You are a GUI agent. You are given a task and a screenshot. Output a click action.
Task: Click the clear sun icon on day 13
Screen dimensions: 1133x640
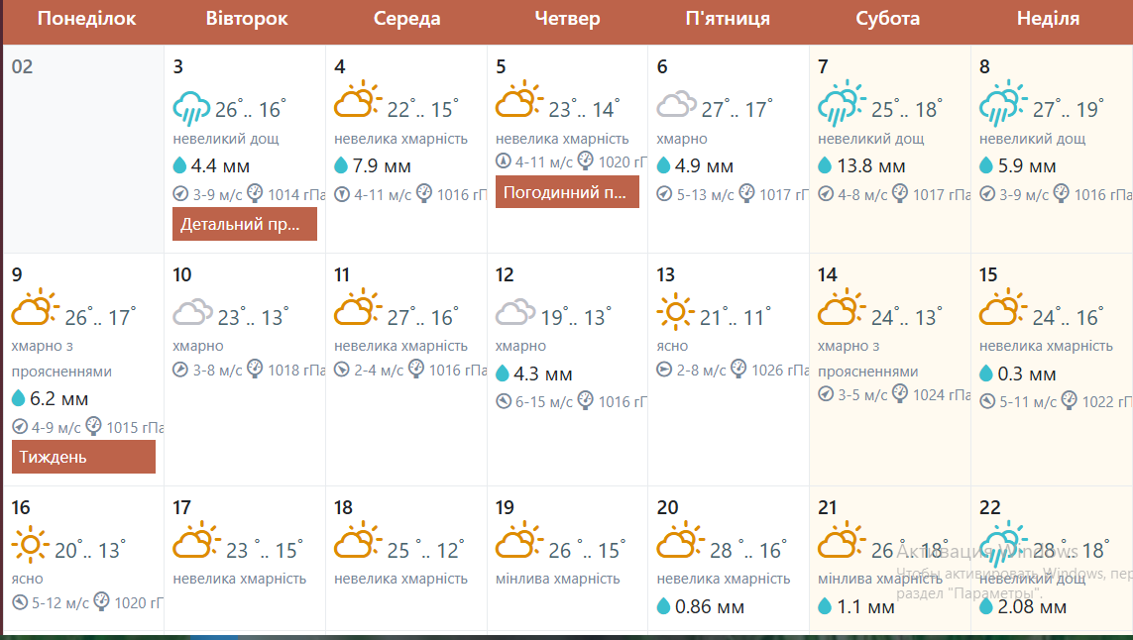click(675, 312)
